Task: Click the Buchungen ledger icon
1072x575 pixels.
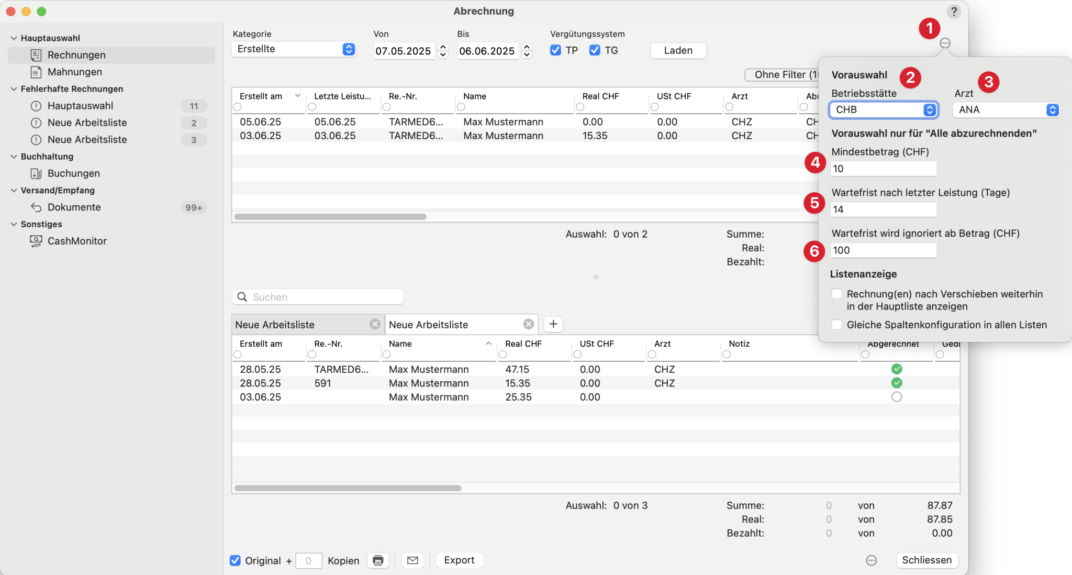Action: click(36, 173)
